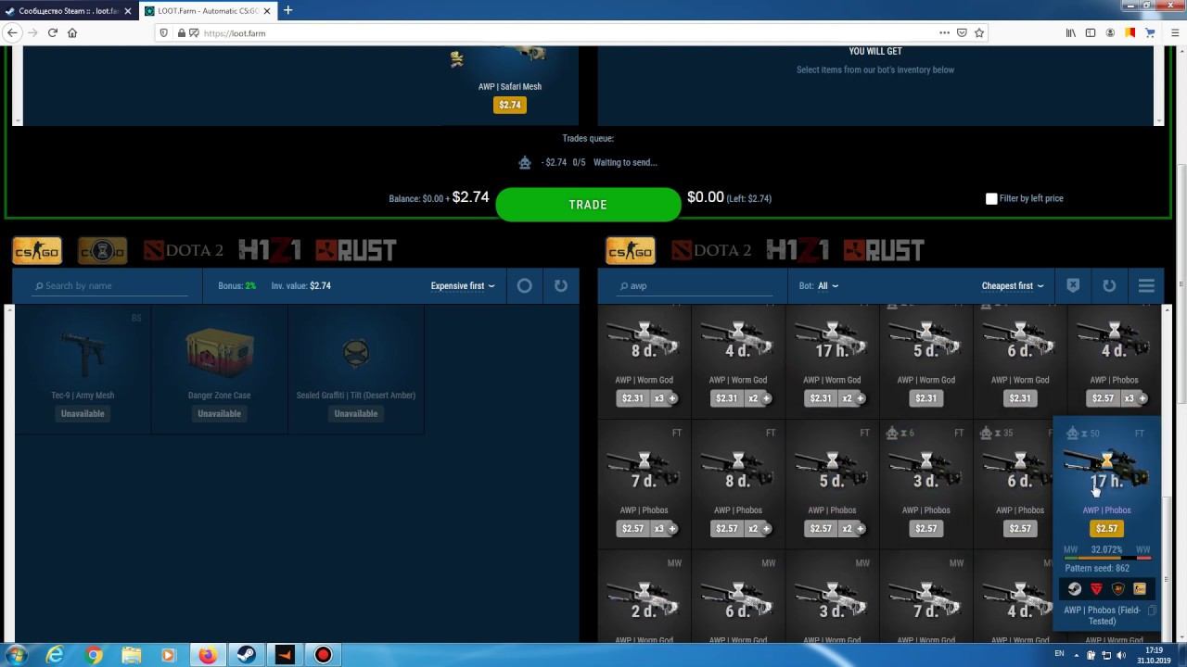Click the Pattern seed: 862 text

click(1097, 568)
